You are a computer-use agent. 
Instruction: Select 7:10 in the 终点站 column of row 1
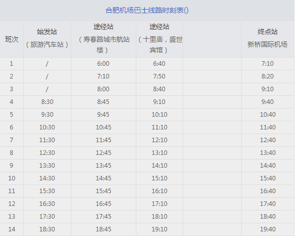pyautogui.click(x=268, y=64)
